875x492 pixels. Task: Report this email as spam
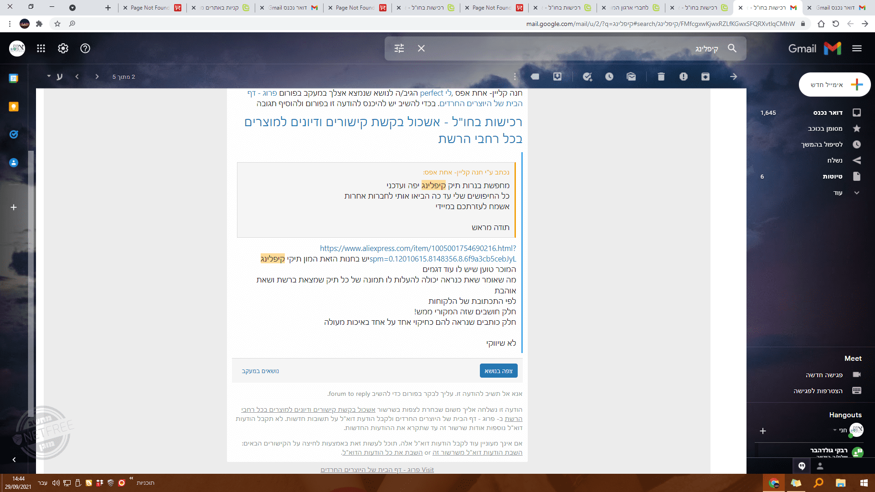tap(683, 77)
